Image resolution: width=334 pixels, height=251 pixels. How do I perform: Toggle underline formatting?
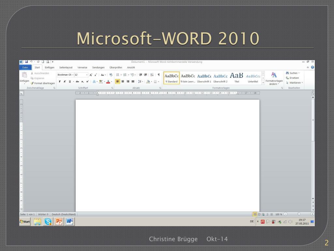[70, 81]
